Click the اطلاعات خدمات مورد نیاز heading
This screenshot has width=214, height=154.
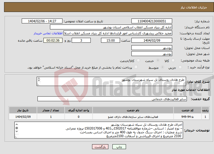[x=191, y=90]
